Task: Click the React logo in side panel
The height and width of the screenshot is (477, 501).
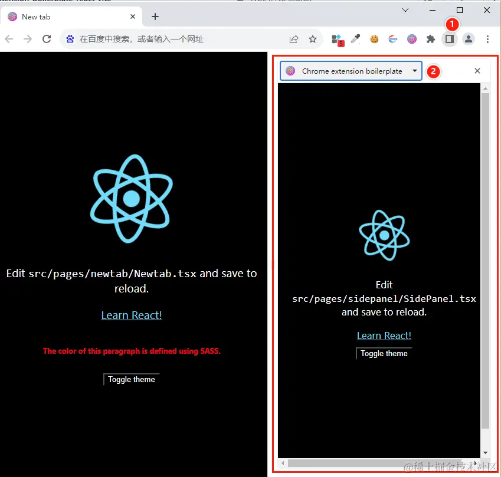Action: (384, 235)
